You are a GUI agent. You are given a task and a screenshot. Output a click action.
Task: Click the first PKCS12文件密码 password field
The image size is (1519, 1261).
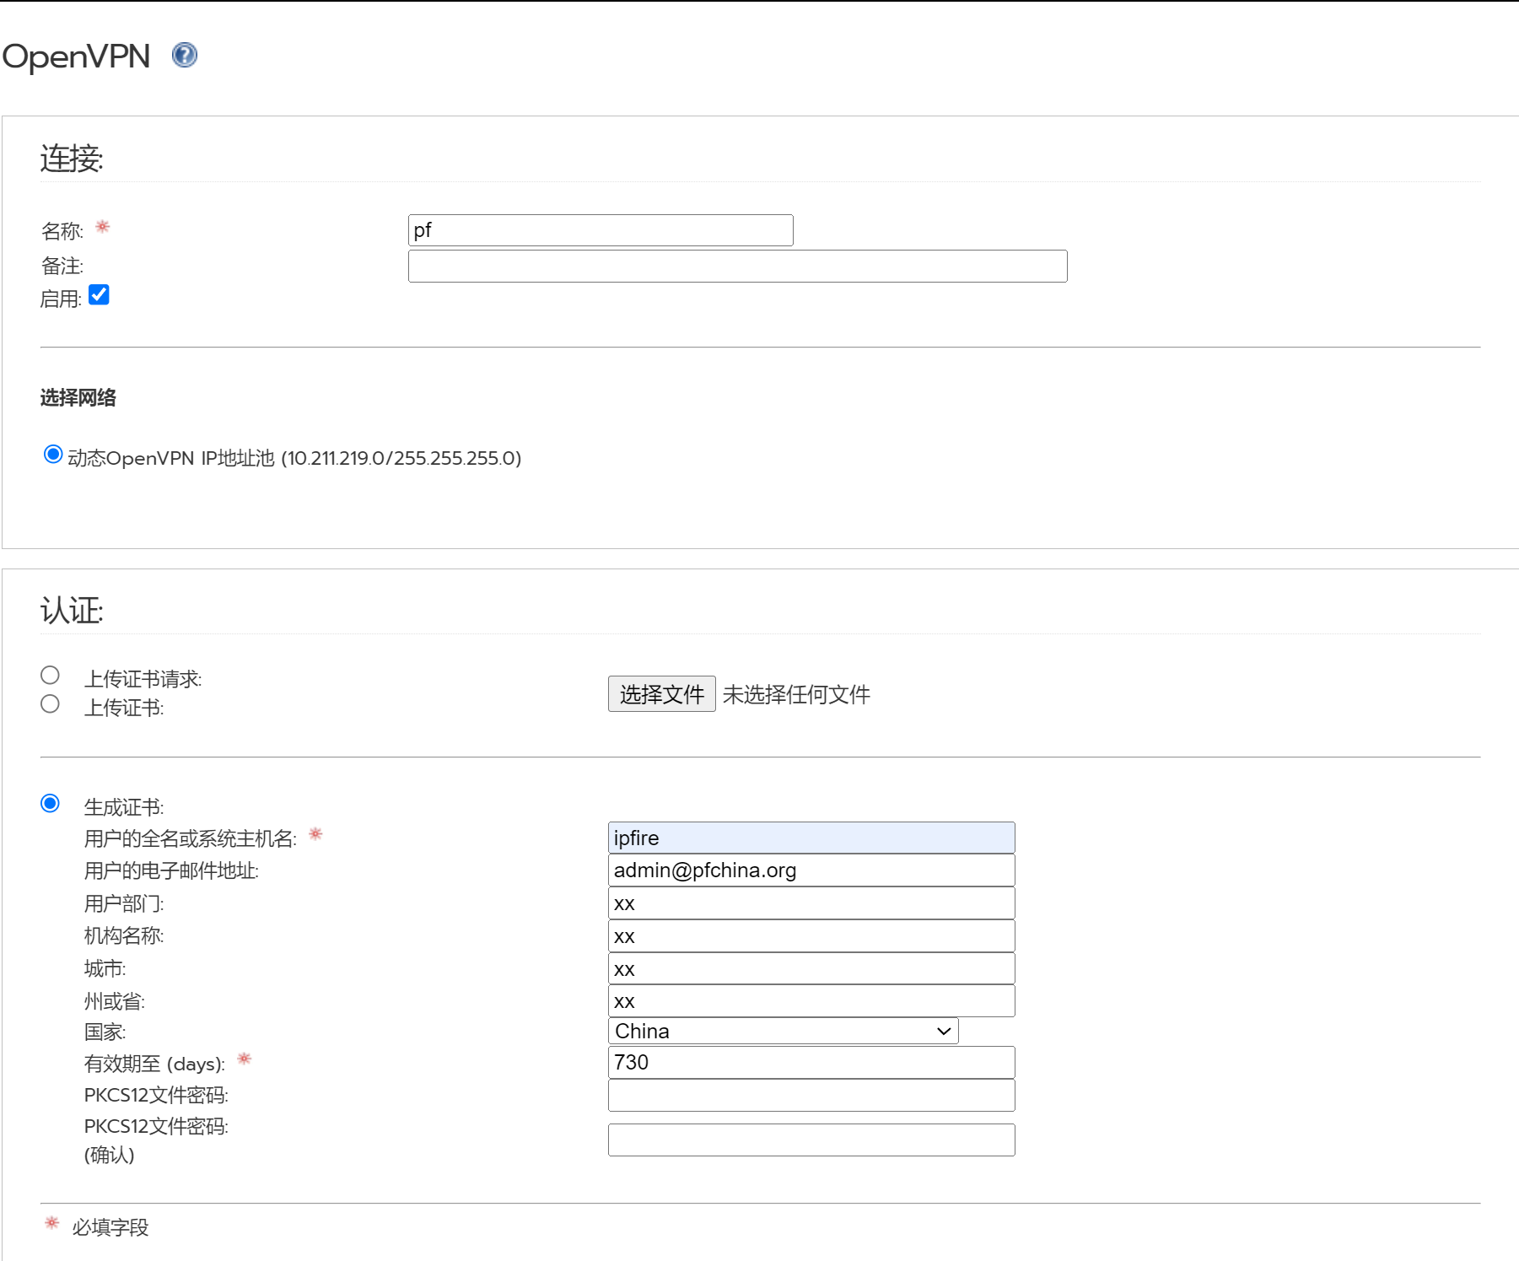(x=811, y=1096)
